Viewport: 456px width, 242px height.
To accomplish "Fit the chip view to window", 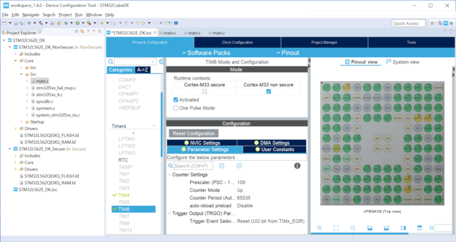I will pos(336,228).
